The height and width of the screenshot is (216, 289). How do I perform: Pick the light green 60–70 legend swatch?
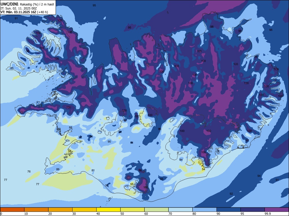tap(156, 210)
